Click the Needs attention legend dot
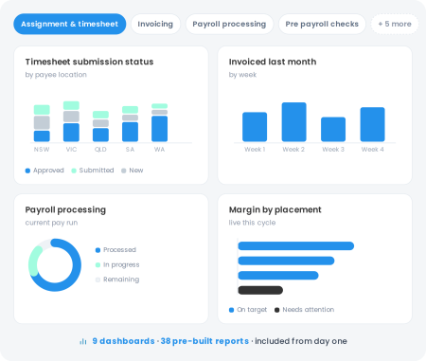 pos(277,310)
